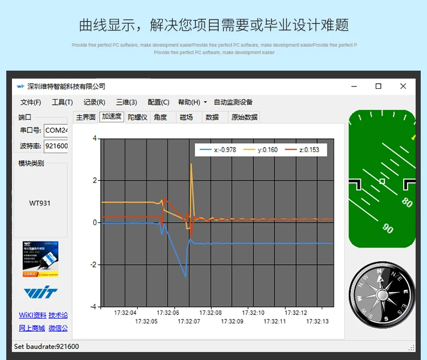Click the red z:0.153 legend entry
This screenshot has width=427, height=360.
(x=302, y=150)
